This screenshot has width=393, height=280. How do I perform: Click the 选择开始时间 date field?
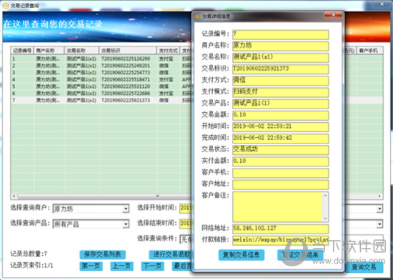186,208
